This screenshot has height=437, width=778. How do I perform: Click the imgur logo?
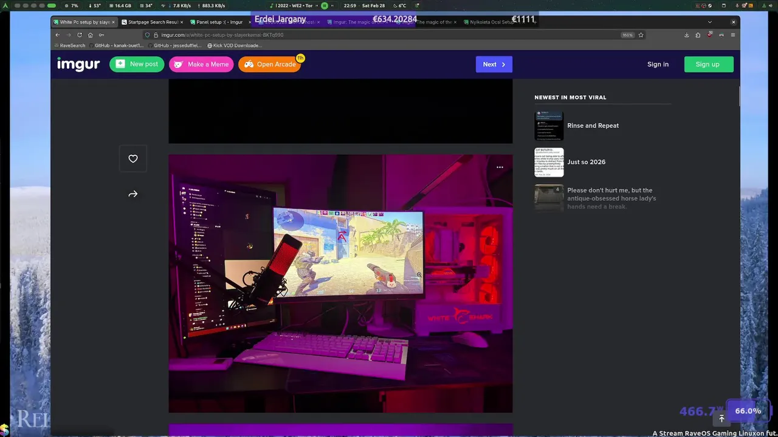(x=78, y=64)
